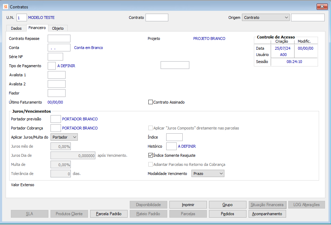The height and width of the screenshot is (225, 331).
Task: Click the Portador previsão code field
Action: click(x=56, y=119)
